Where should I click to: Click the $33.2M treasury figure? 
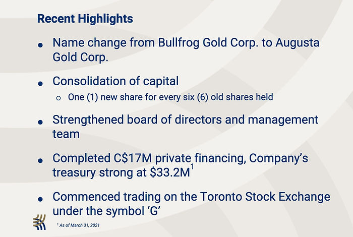click(170, 172)
